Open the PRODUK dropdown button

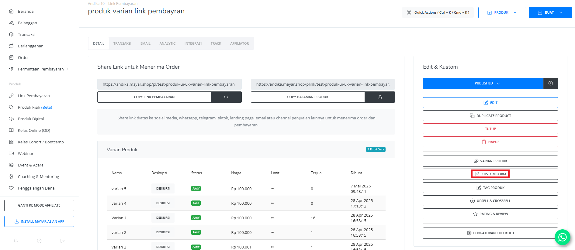click(502, 12)
